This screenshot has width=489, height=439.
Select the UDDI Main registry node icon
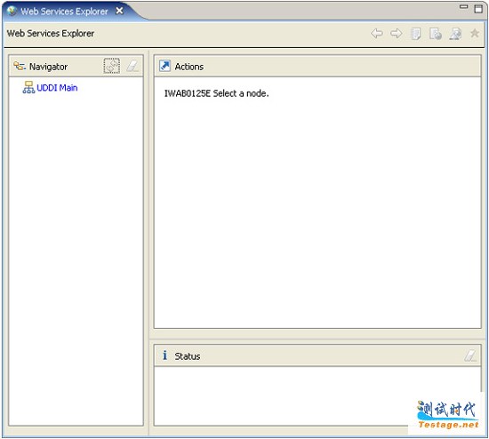28,88
